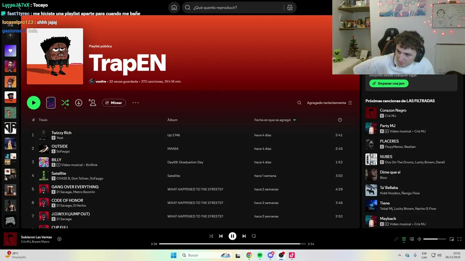Open Discord from the taskbar
Screen dimensions: 465x261
pos(271,255)
